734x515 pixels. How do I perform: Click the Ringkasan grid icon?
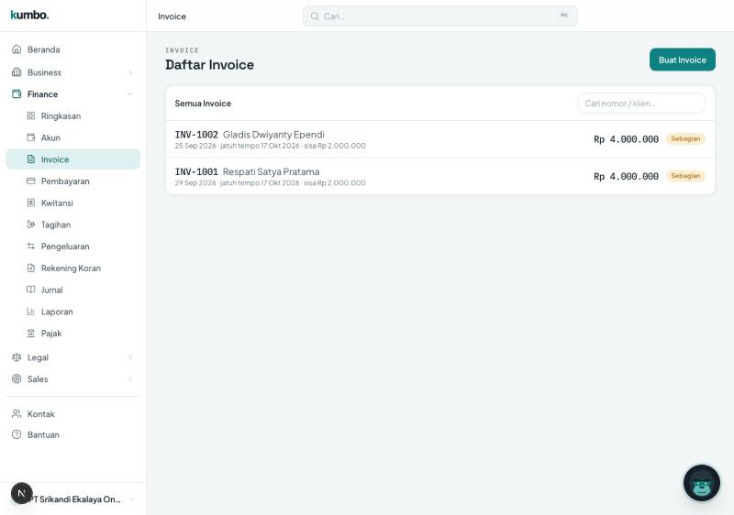(31, 115)
